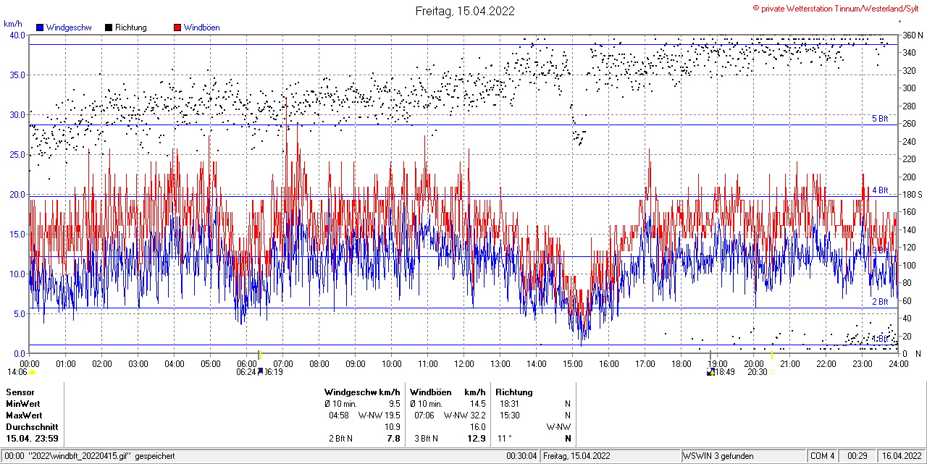Click the 4 Bft line label
Screen dimensions: 927x464
coord(880,190)
